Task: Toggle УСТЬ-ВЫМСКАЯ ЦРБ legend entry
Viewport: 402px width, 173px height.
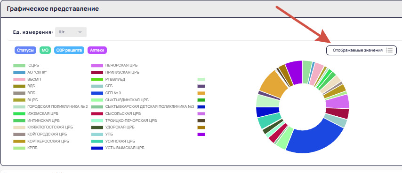Action: 118,148
